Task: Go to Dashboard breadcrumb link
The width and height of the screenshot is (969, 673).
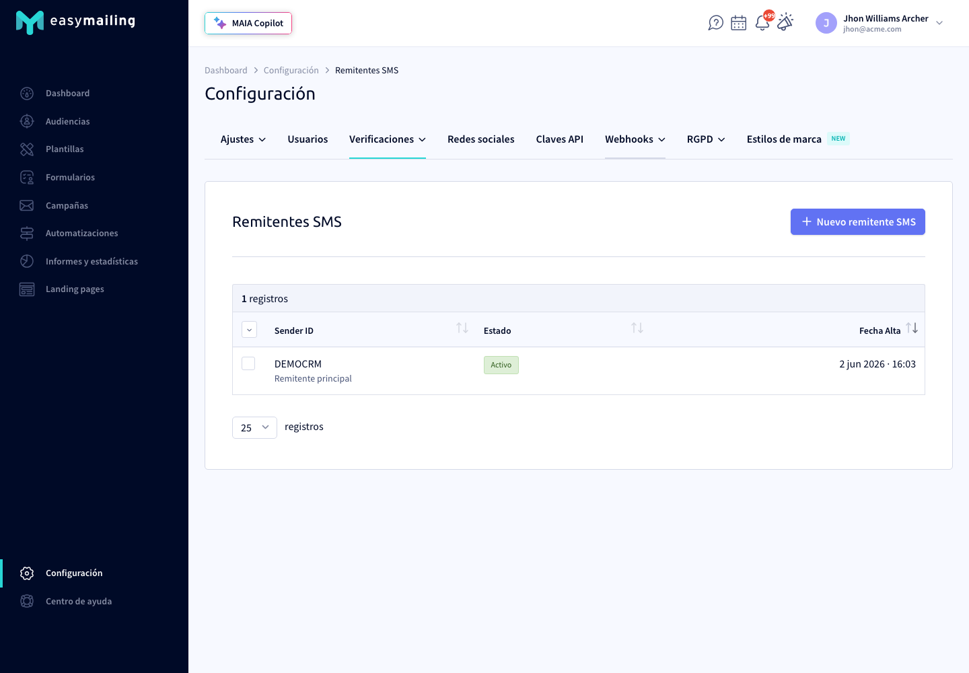Action: click(x=226, y=70)
